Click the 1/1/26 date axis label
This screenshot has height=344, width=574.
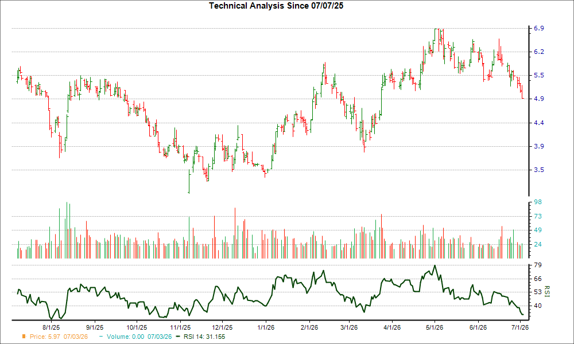[x=266, y=327]
